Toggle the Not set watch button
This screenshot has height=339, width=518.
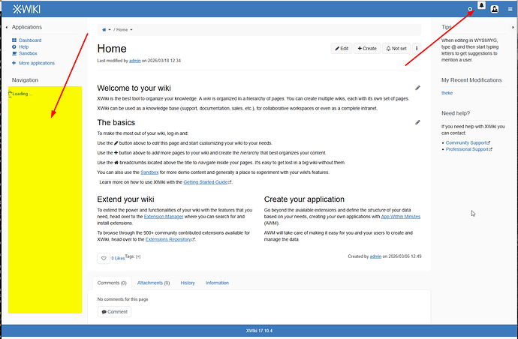point(396,48)
